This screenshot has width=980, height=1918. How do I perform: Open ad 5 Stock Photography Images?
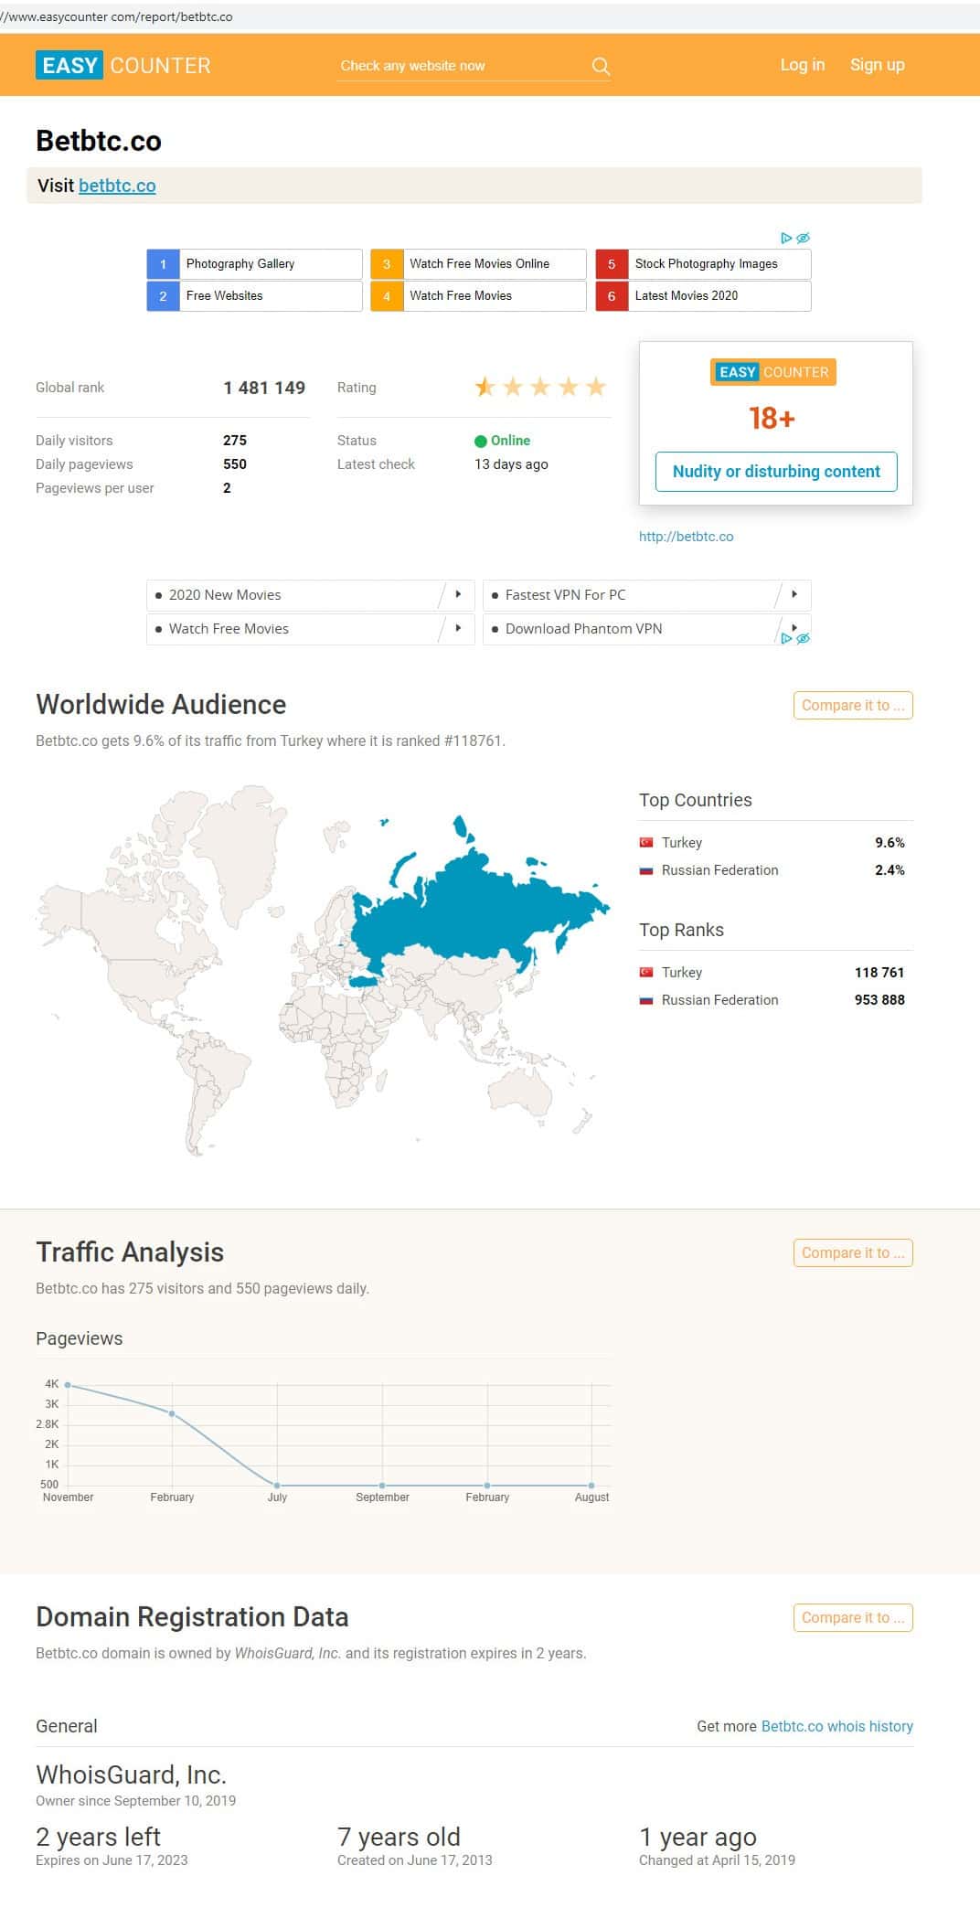pos(703,264)
